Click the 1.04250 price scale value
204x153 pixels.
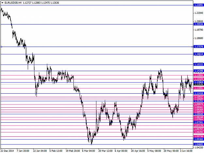199,147
